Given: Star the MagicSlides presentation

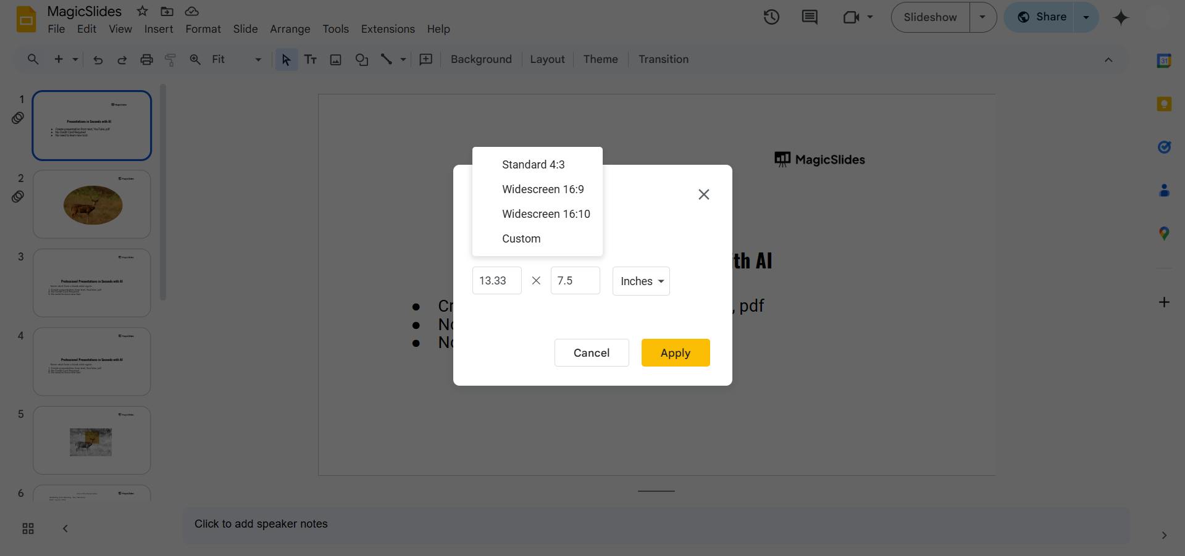Looking at the screenshot, I should (x=143, y=11).
